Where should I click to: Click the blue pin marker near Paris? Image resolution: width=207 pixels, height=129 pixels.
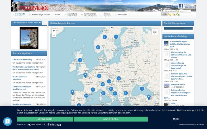(85, 75)
